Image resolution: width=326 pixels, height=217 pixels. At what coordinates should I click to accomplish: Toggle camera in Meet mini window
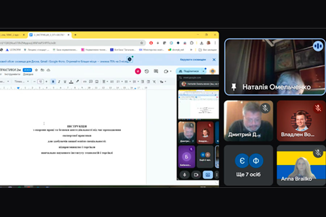click(196, 175)
